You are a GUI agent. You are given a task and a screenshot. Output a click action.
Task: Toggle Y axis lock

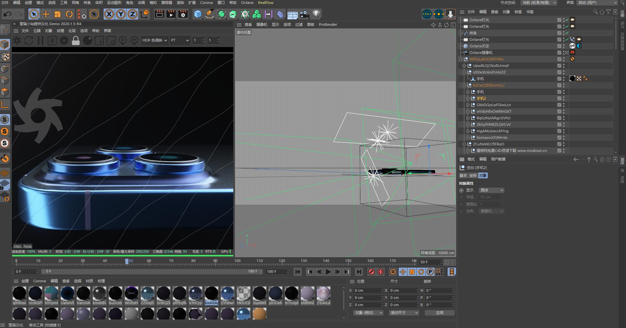pos(121,14)
